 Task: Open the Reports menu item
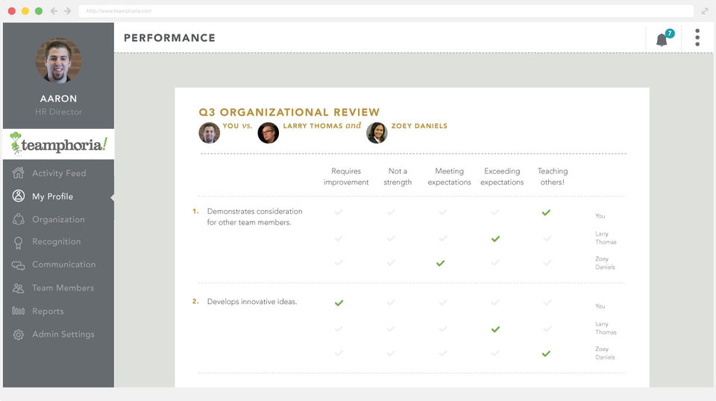tap(48, 312)
